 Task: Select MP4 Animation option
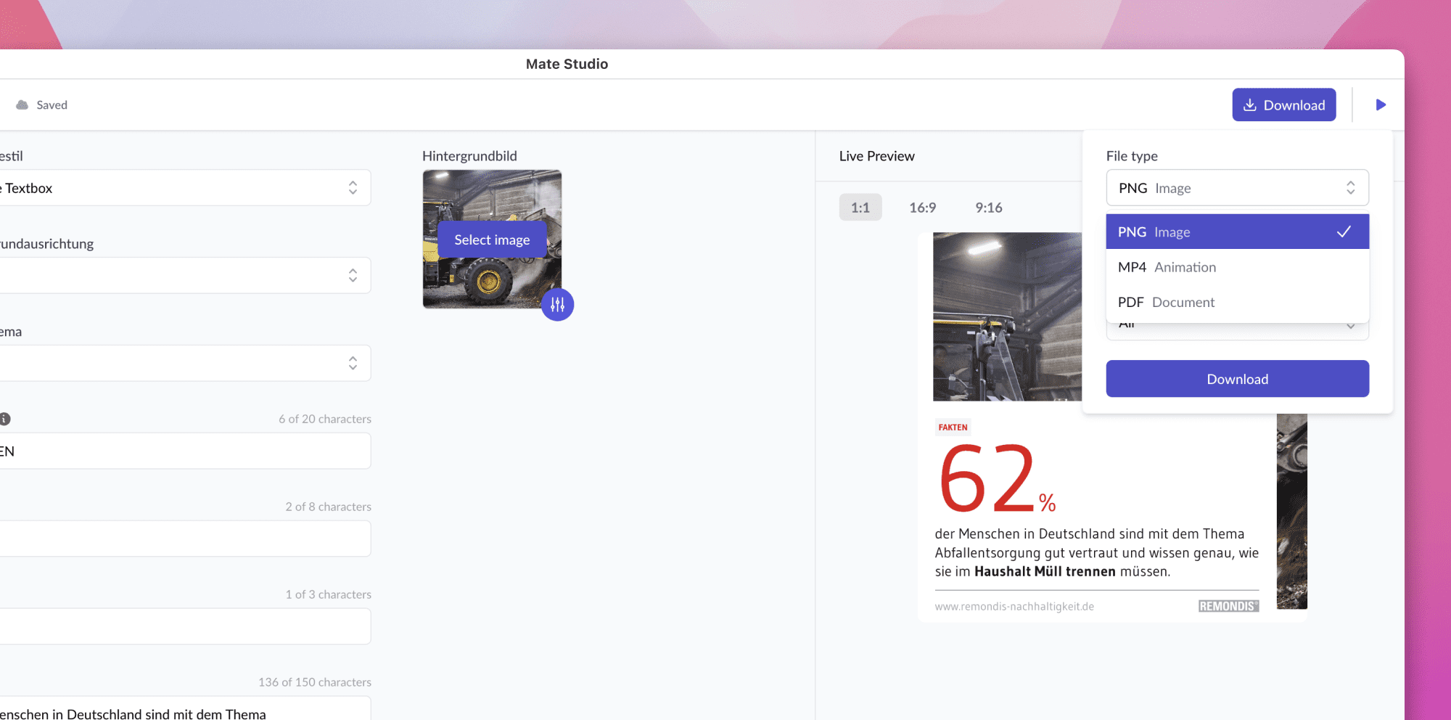(x=1237, y=267)
